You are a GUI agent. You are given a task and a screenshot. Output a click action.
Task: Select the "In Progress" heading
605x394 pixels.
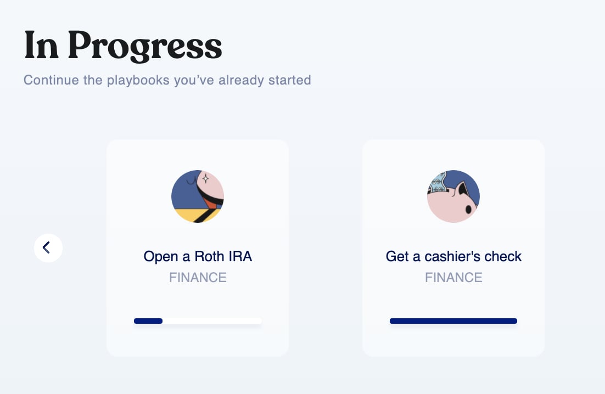[123, 46]
